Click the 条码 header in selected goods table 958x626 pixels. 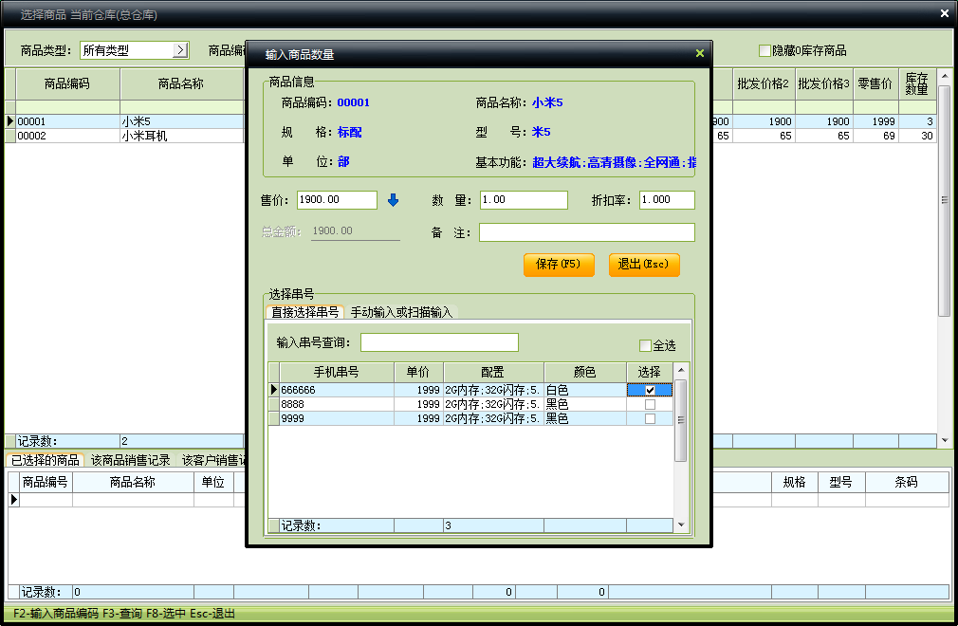click(x=907, y=482)
